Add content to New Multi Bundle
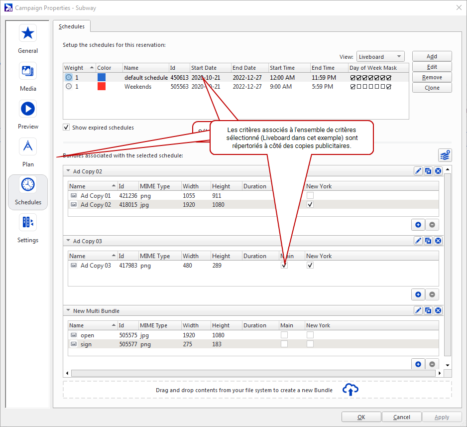The height and width of the screenshot is (427, 467). (418, 364)
